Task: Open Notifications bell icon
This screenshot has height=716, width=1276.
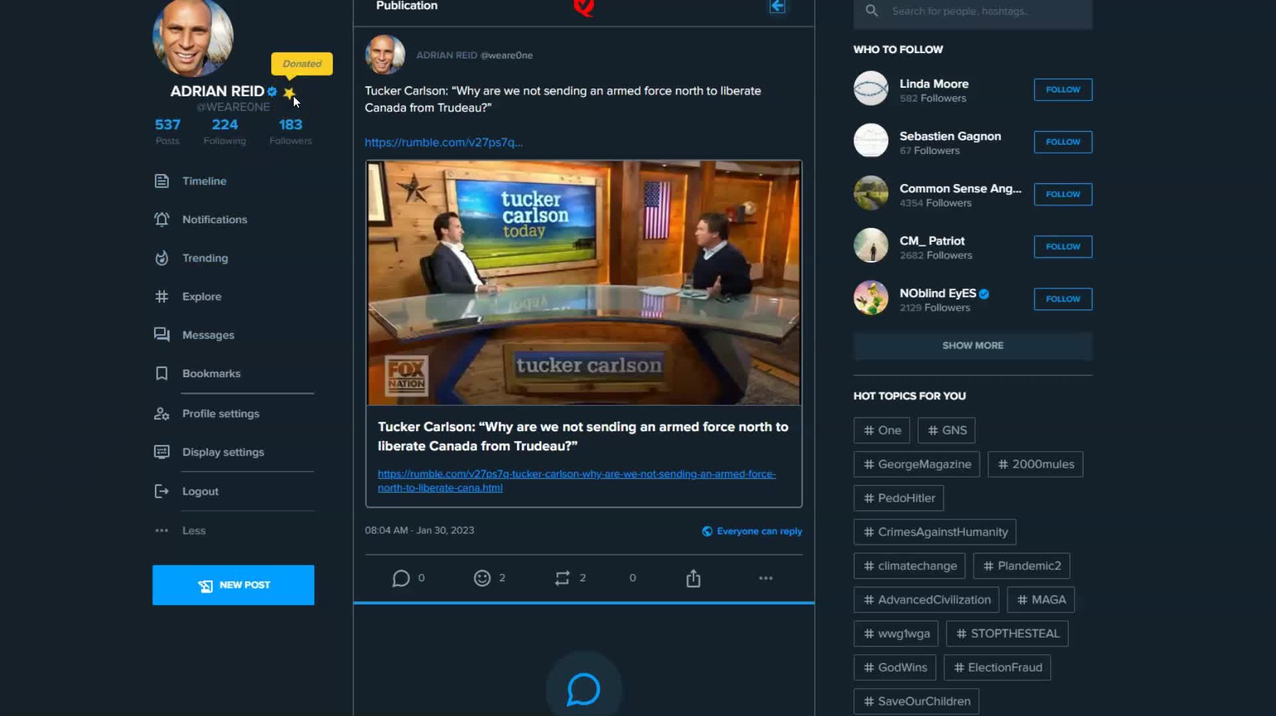Action: (161, 219)
